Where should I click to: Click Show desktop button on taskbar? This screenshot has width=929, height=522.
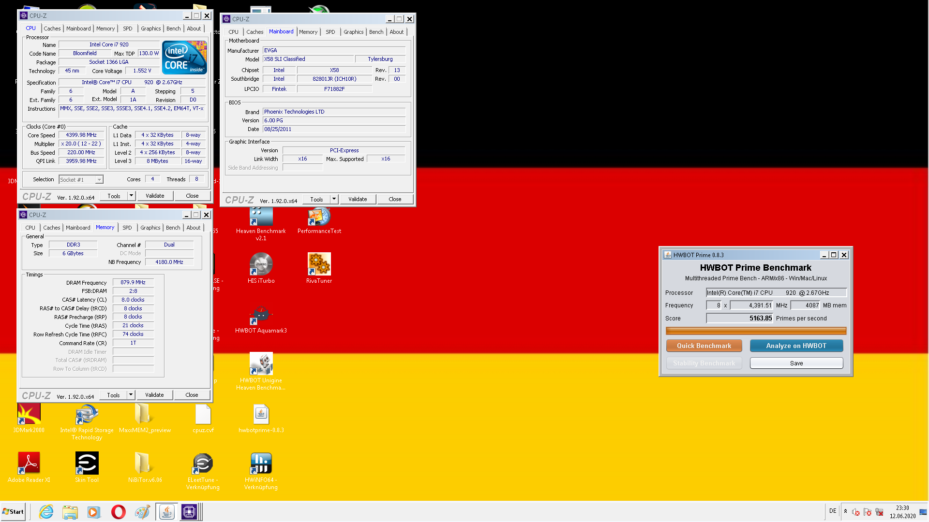(924, 512)
